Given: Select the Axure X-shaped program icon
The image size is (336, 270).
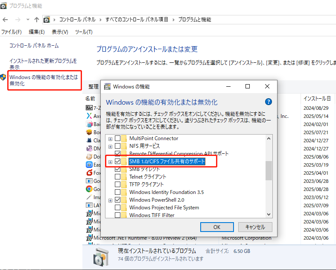Looking at the screenshot, I should tap(89, 116).
